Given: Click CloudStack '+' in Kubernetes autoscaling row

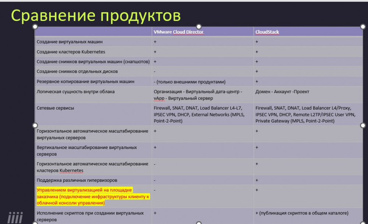Looking at the screenshot, I should pyautogui.click(x=257, y=164).
